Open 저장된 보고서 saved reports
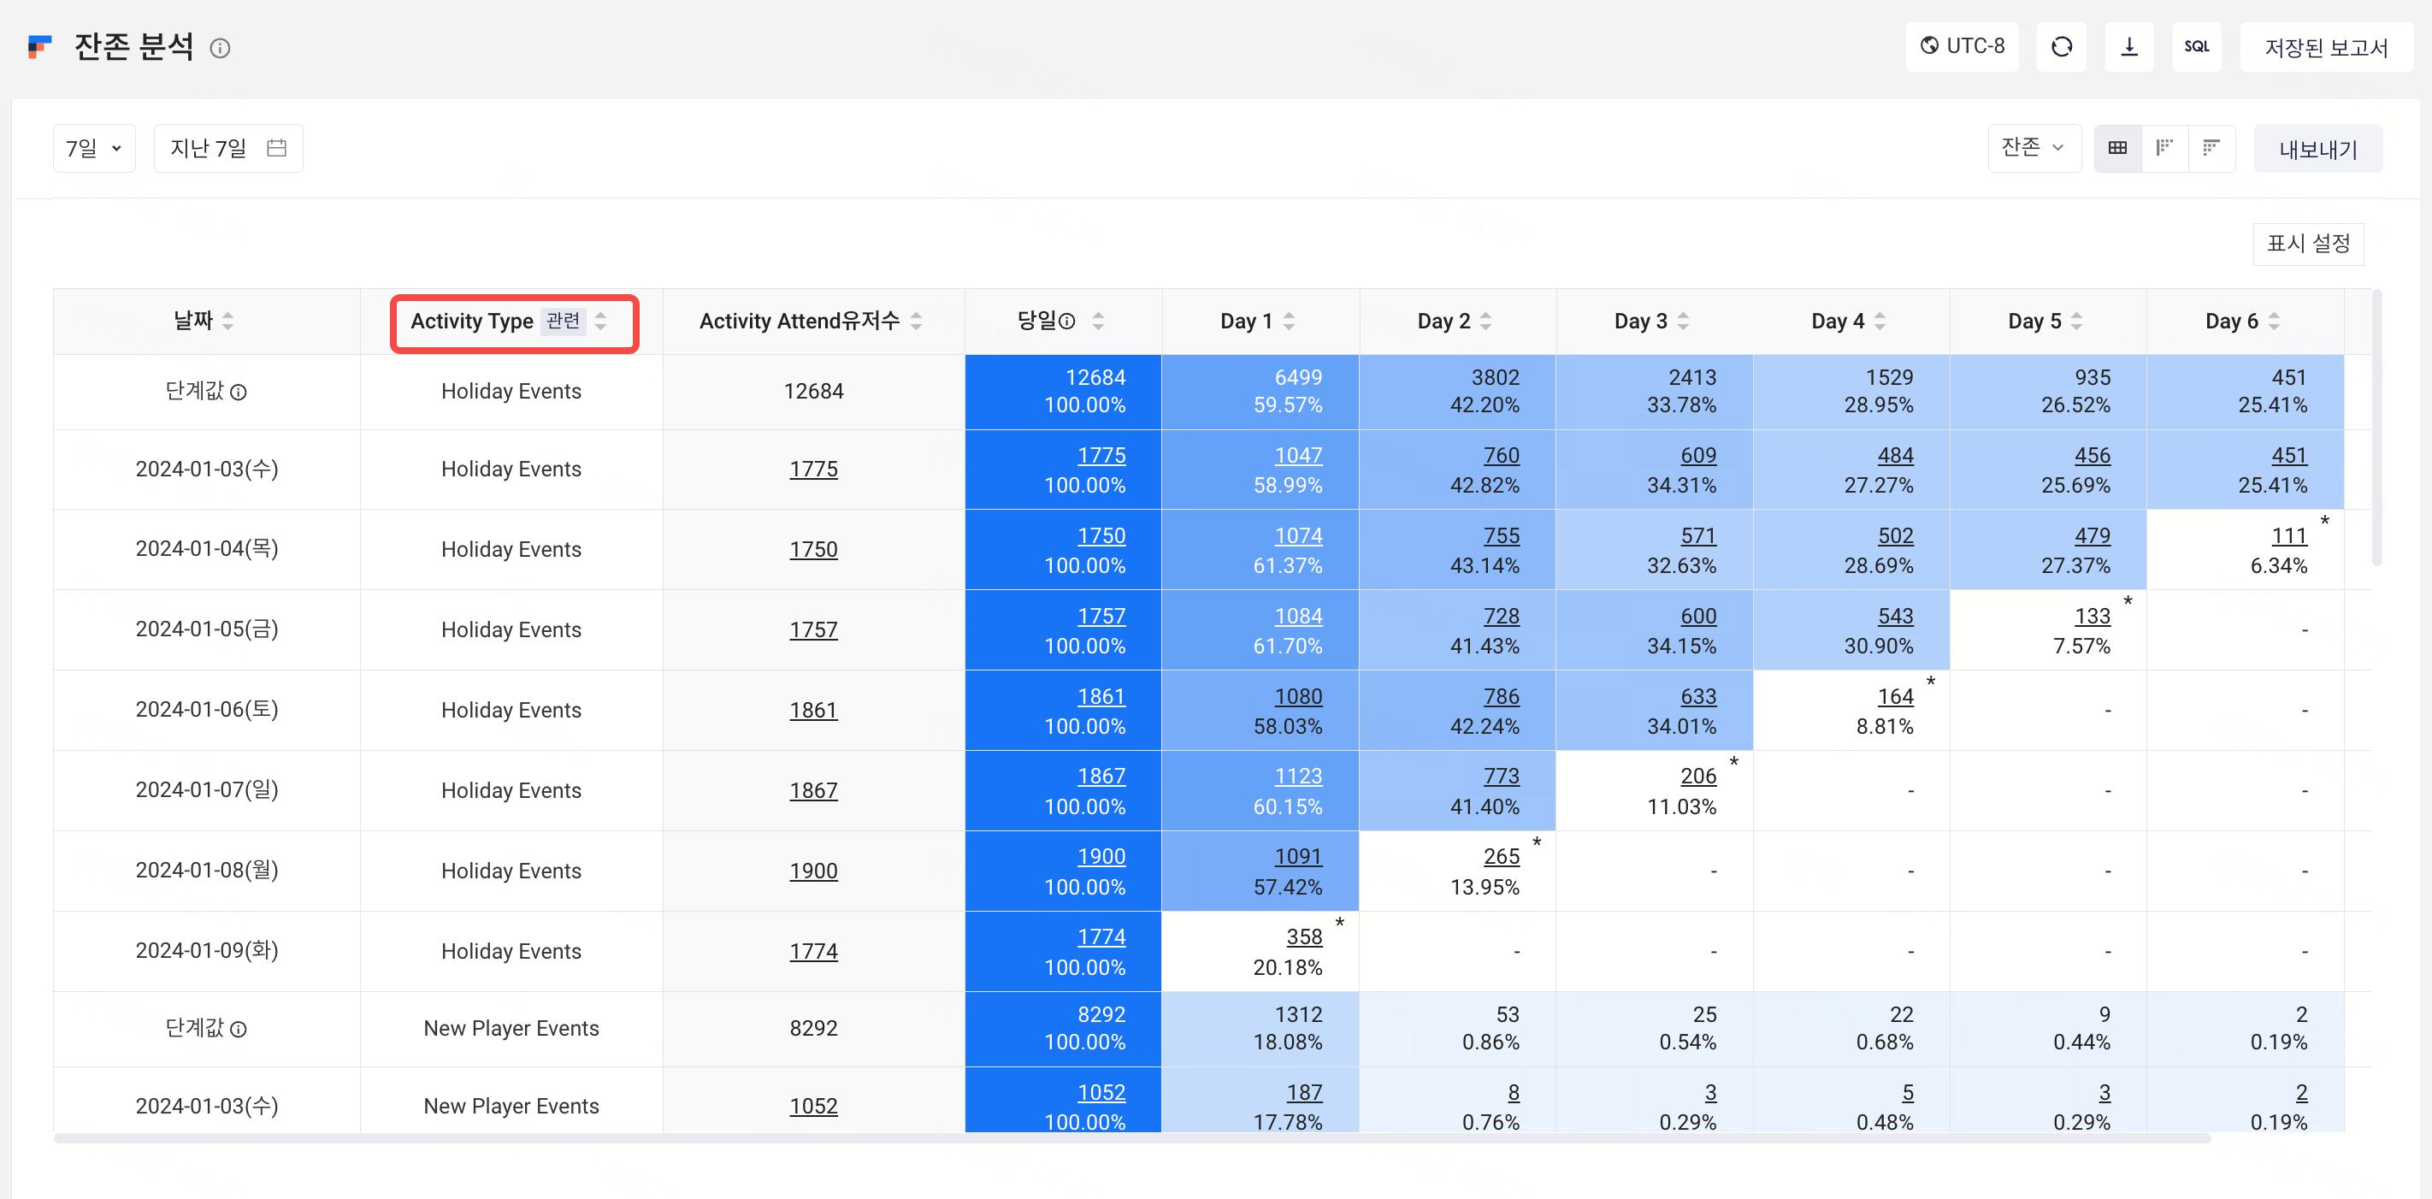The height and width of the screenshot is (1199, 2432). point(2325,47)
